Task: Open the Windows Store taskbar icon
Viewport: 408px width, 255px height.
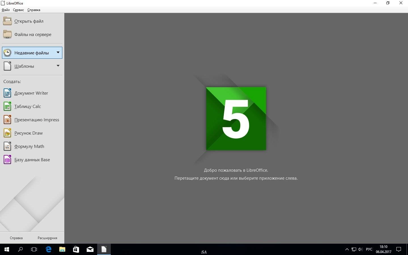Action: (76, 249)
